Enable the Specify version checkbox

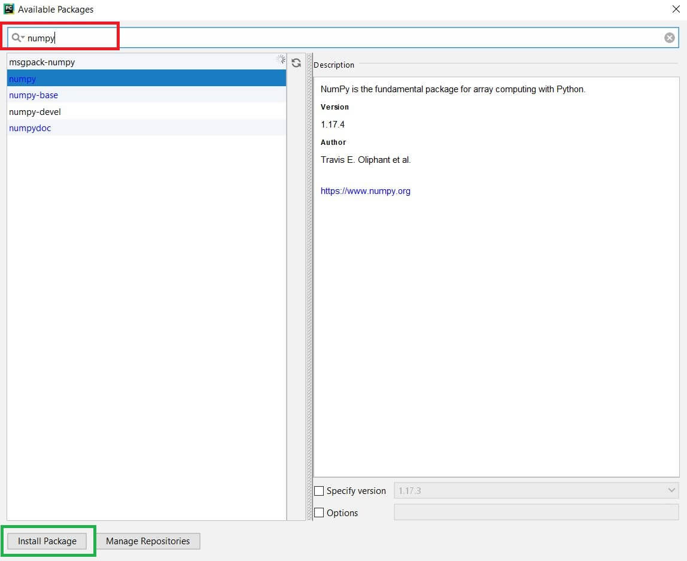click(x=319, y=491)
